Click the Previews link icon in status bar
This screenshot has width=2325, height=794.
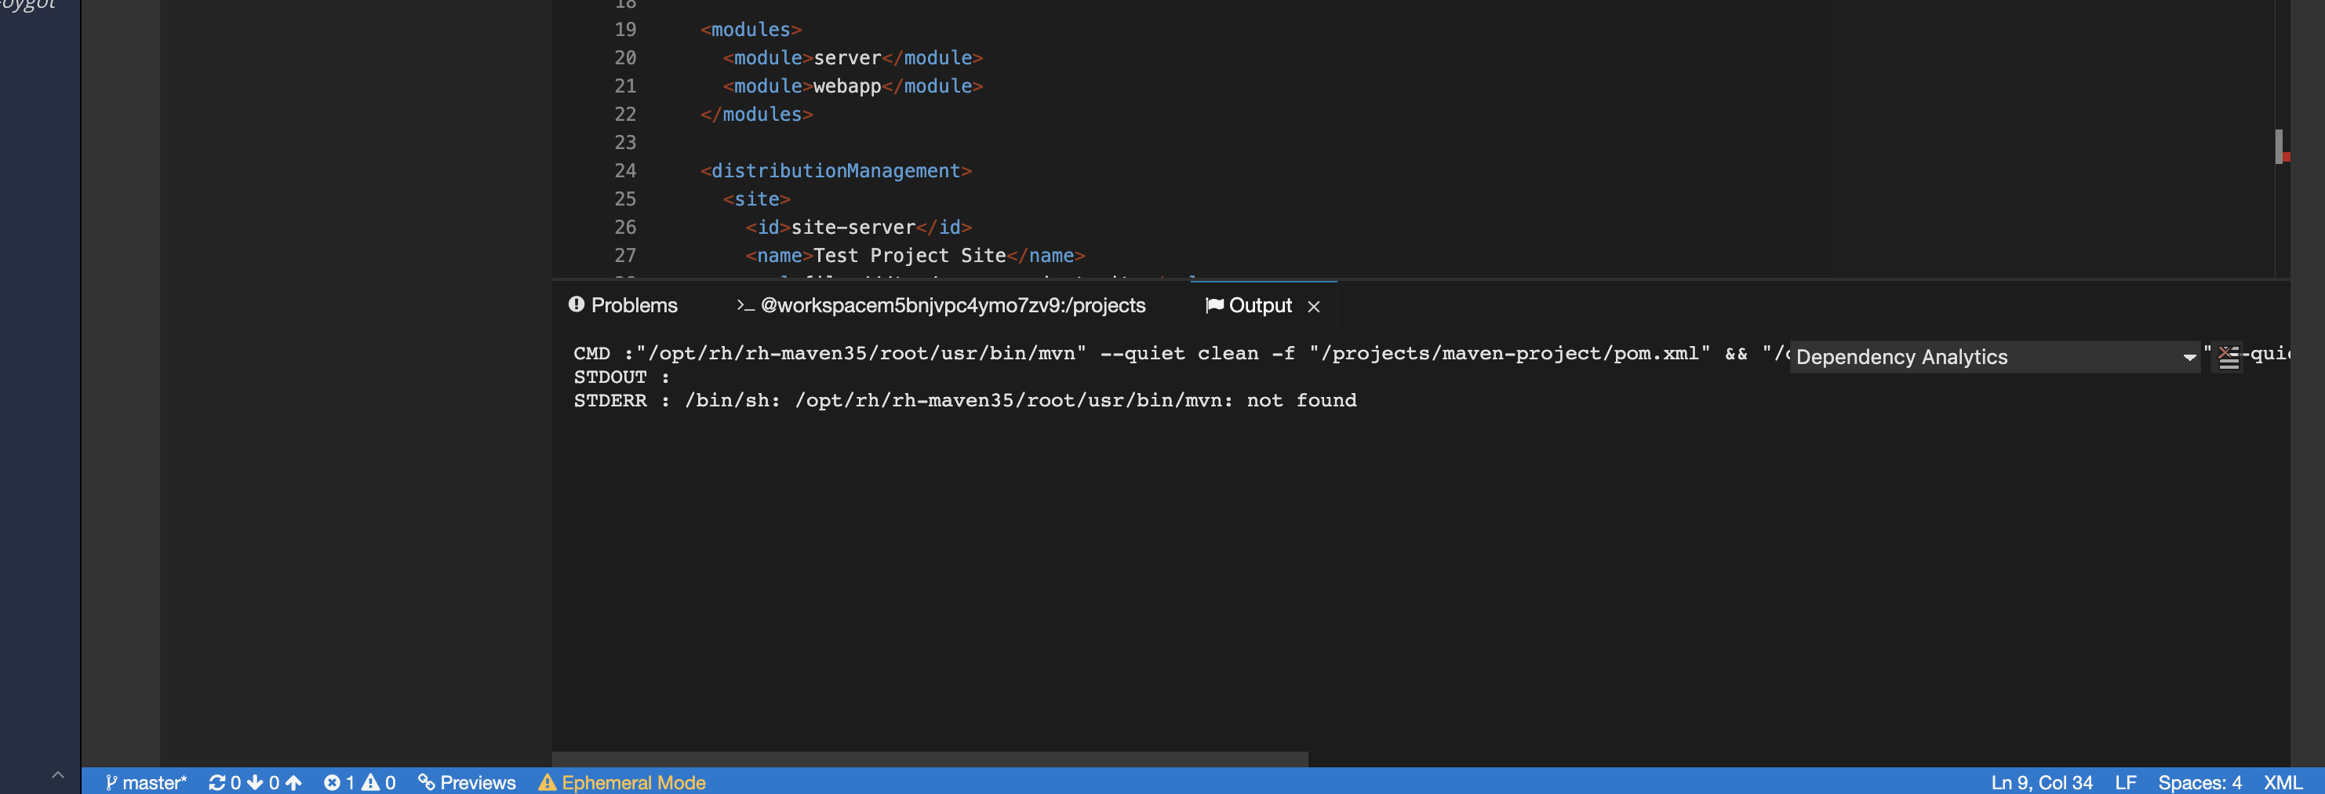tap(426, 782)
